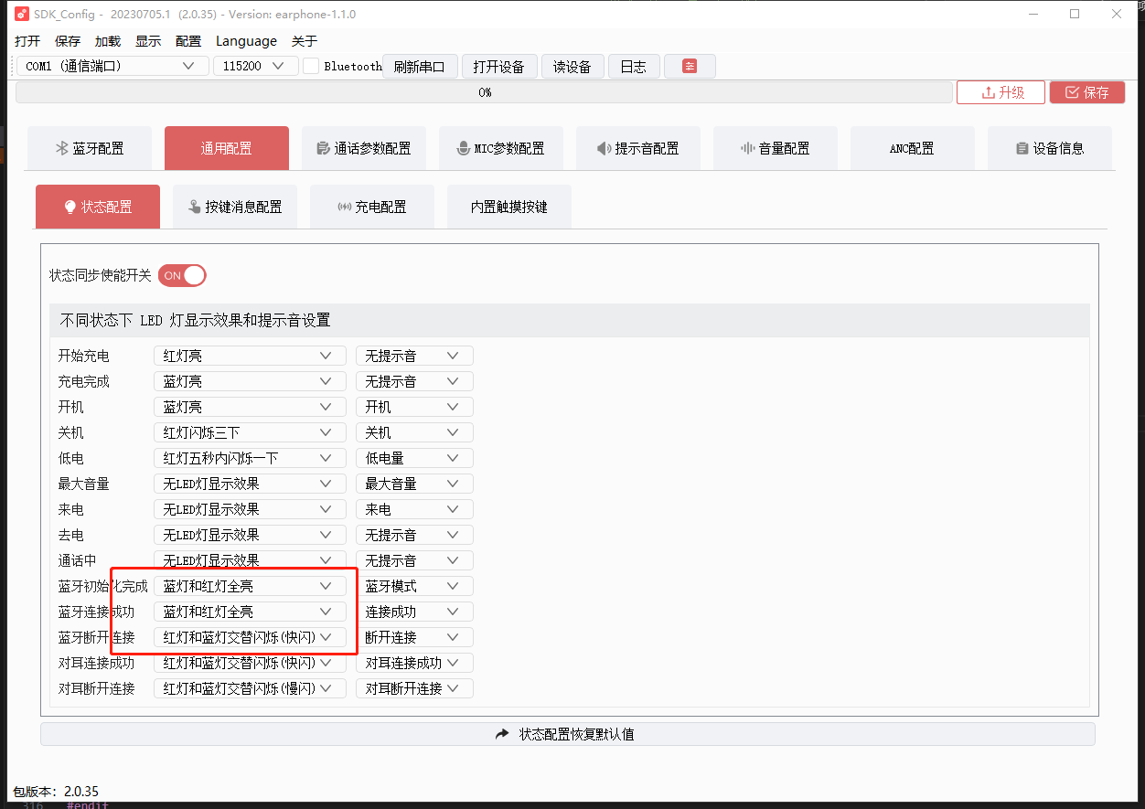Screen dimensions: 1145x809
Task: Click the 升级 upgrade button
Action: pos(1001,92)
